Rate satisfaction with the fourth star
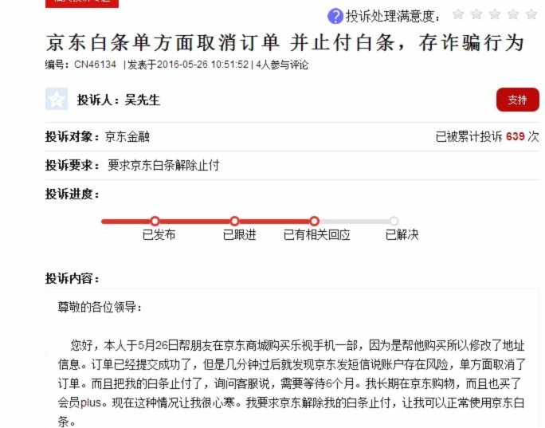Image resolution: width=545 pixels, height=428 pixels. pyautogui.click(x=513, y=14)
